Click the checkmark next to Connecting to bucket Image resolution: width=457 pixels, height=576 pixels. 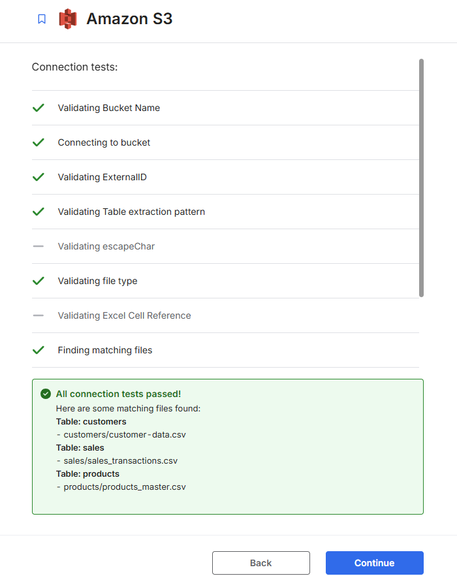coord(39,142)
